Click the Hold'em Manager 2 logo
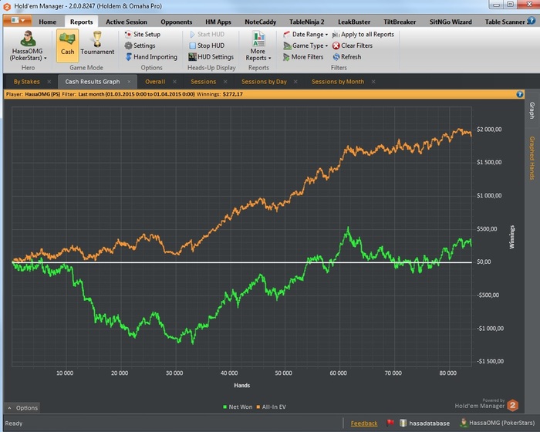540x432 pixels. tap(513, 405)
